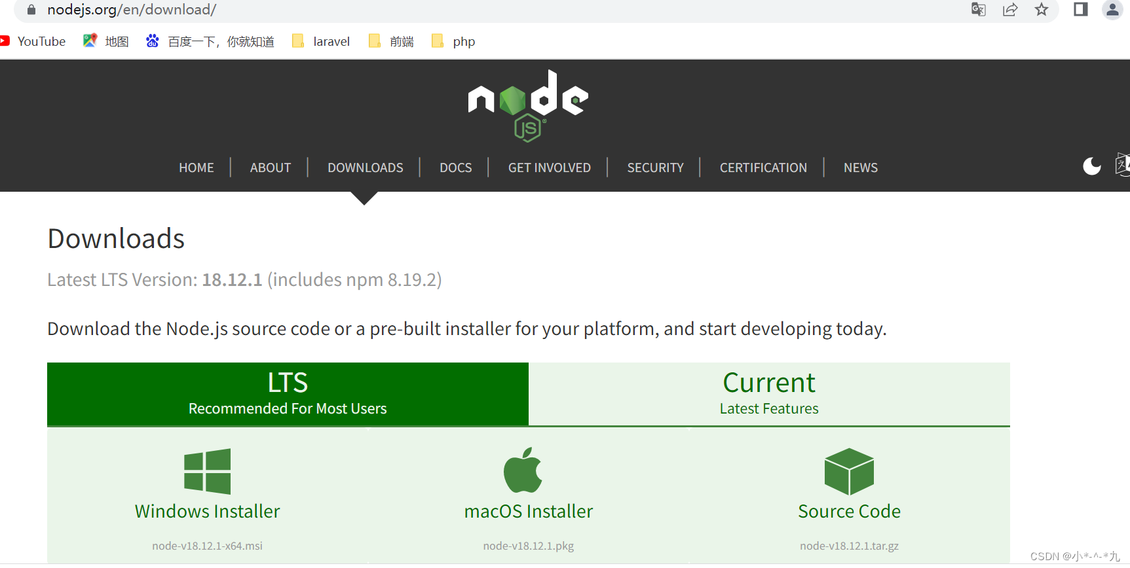
Task: Open the 地图 maps bookmark
Action: [x=105, y=41]
